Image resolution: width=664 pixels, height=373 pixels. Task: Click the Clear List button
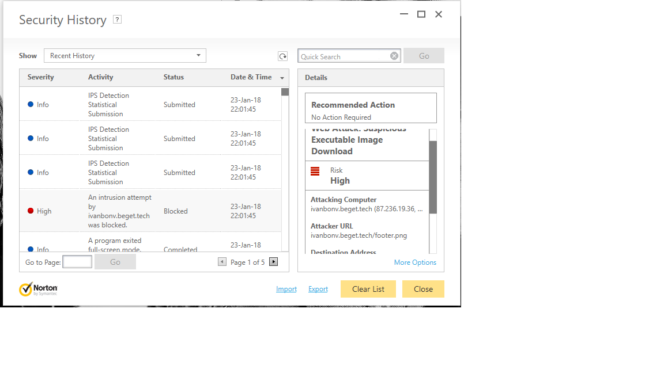click(368, 289)
